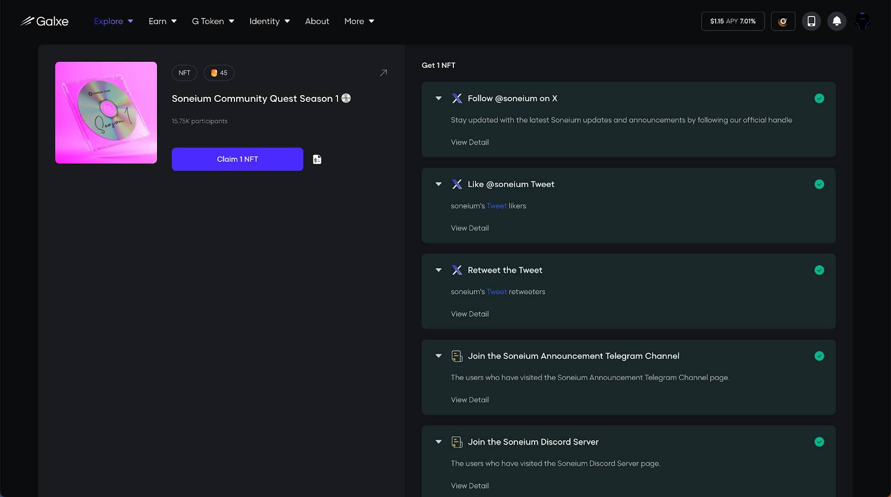891x497 pixels.
Task: Click green checkmark on Retweet task
Action: pyautogui.click(x=819, y=270)
